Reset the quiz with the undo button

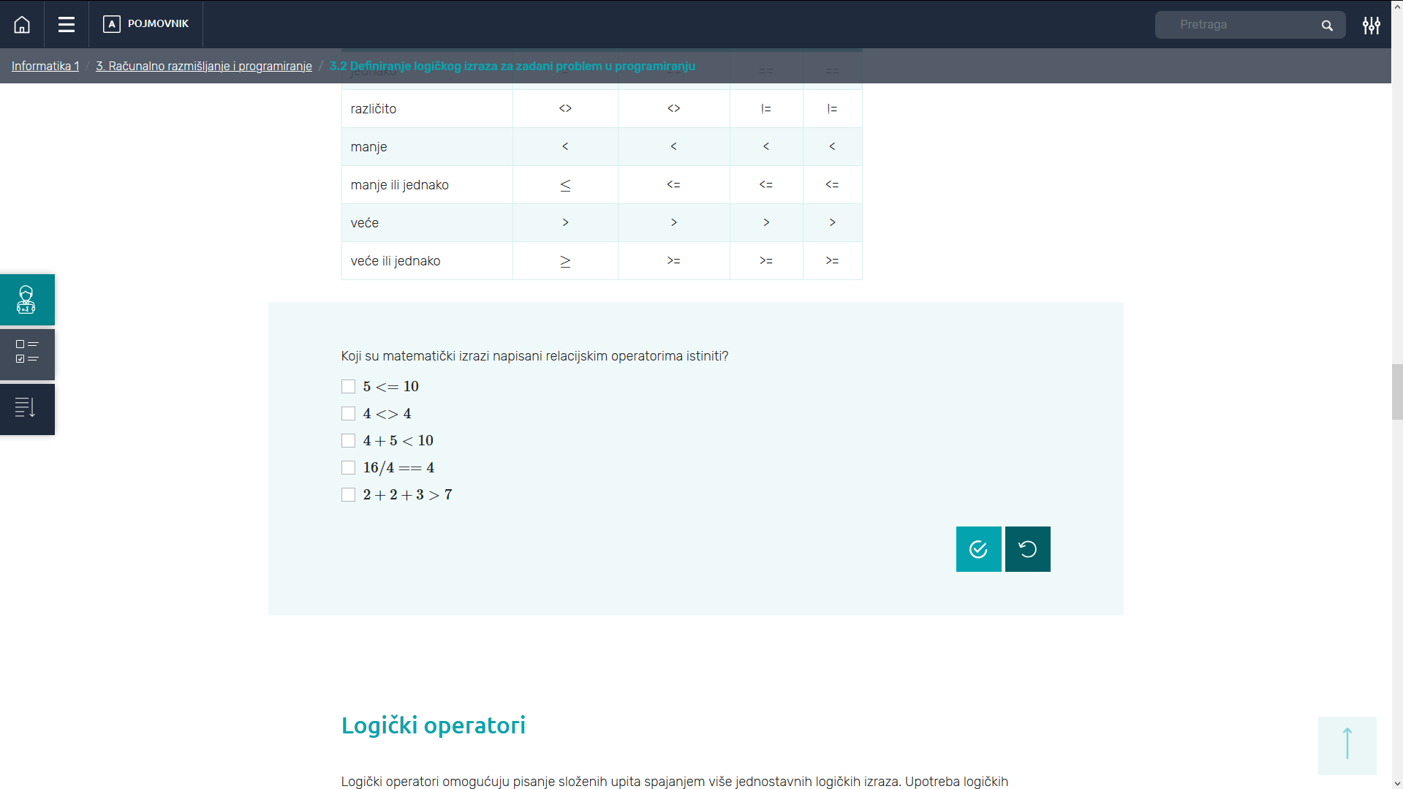point(1027,549)
